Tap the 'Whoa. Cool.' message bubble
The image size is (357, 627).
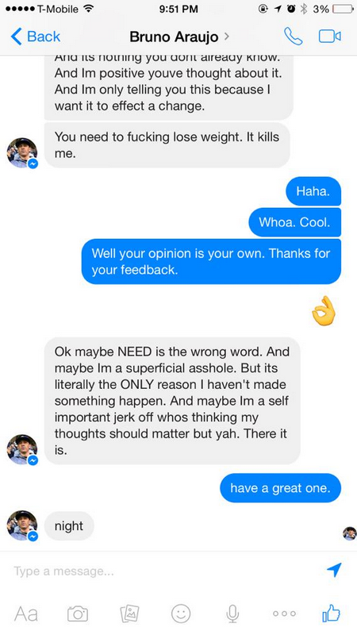(x=294, y=222)
